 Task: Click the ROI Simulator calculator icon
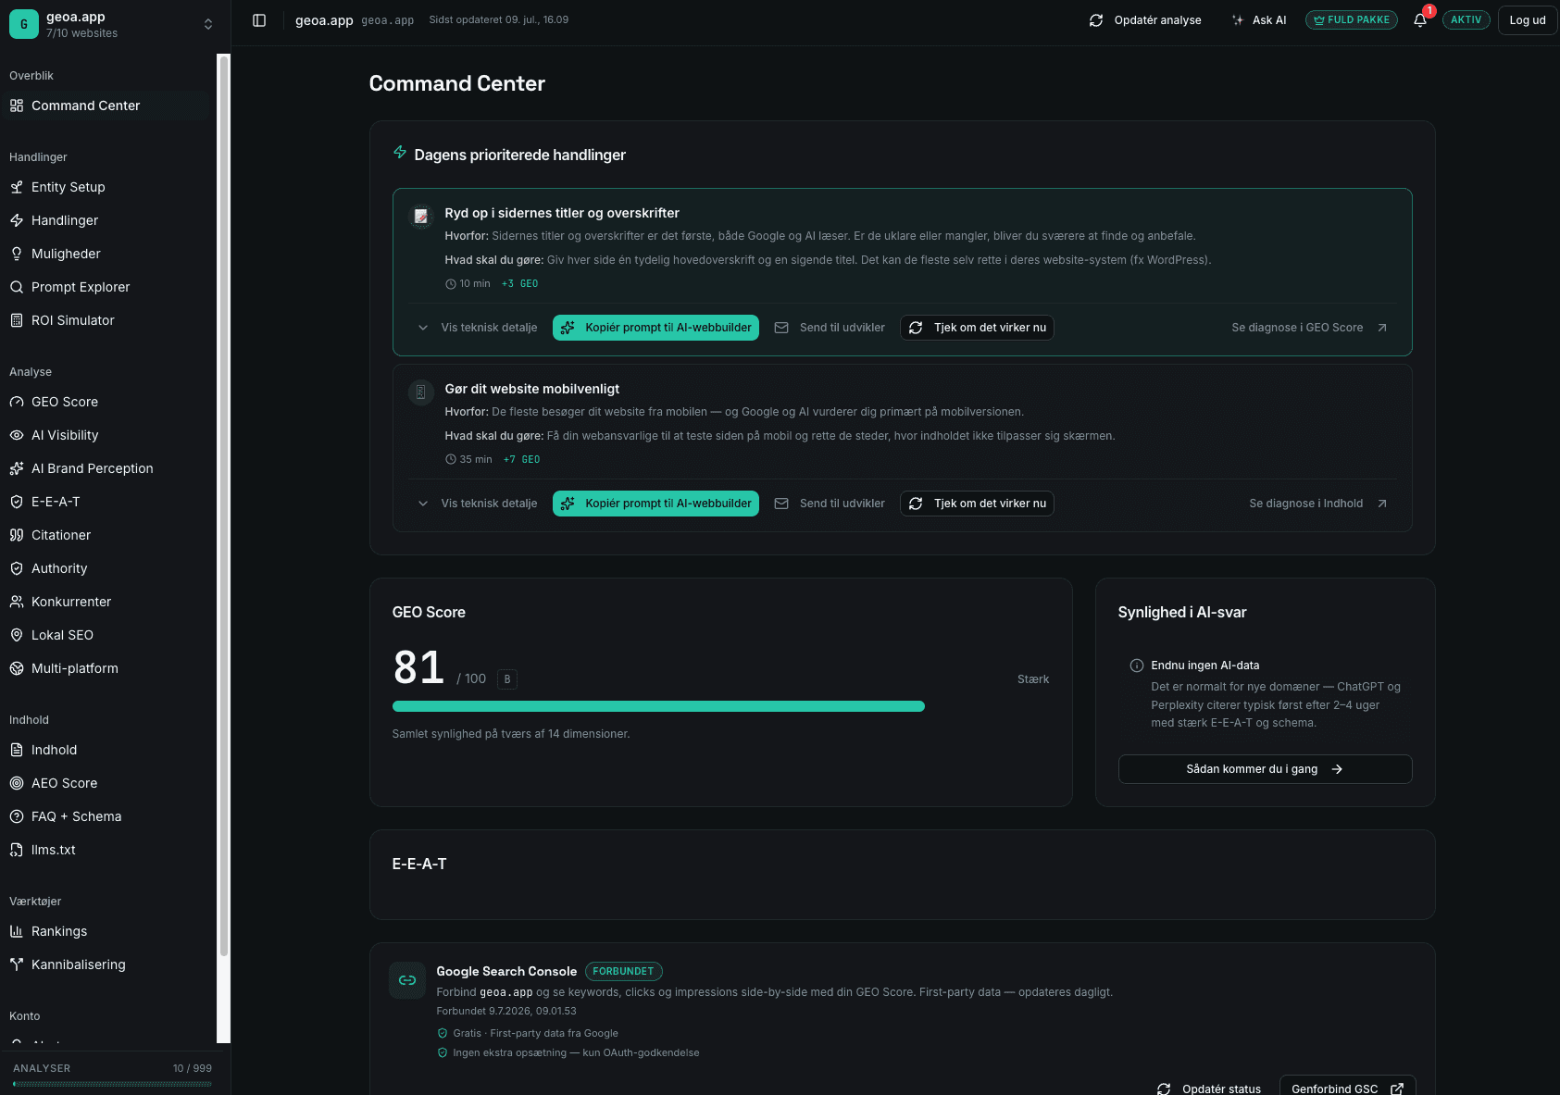(x=17, y=320)
